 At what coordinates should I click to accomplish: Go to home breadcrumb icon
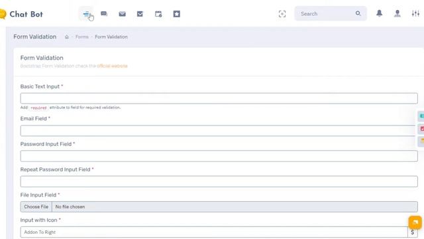click(x=67, y=37)
